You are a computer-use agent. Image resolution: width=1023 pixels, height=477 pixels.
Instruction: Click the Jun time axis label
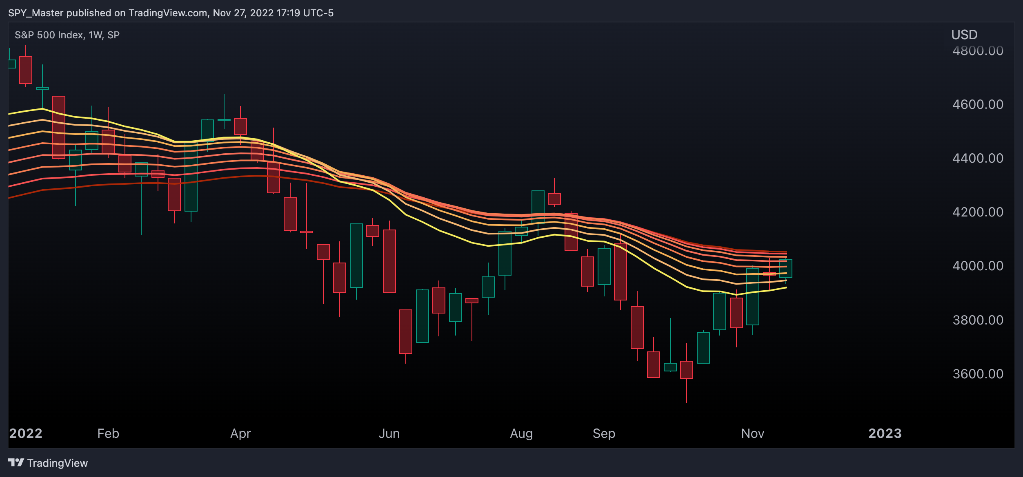[389, 433]
